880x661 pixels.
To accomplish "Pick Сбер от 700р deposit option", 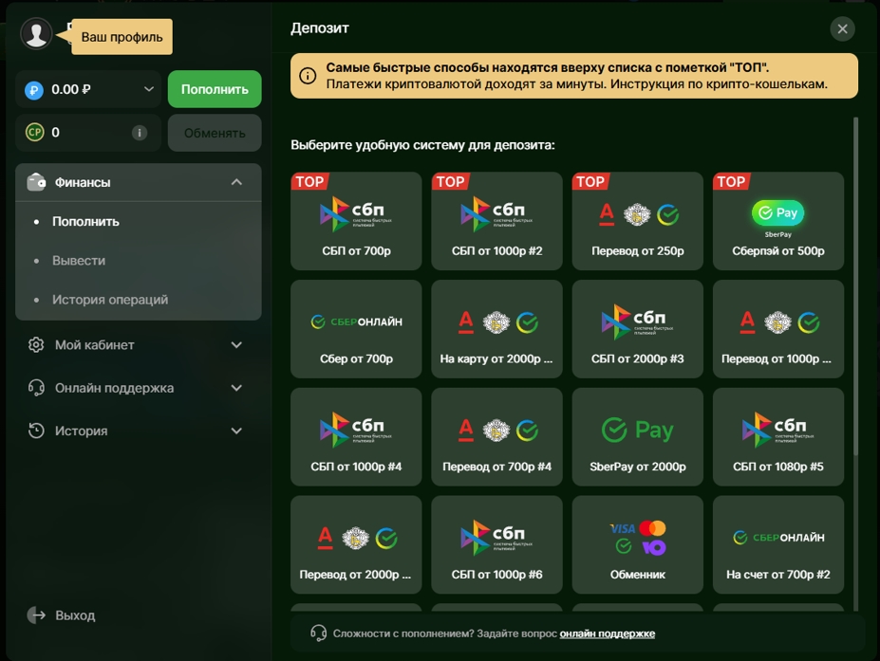I will click(x=356, y=329).
